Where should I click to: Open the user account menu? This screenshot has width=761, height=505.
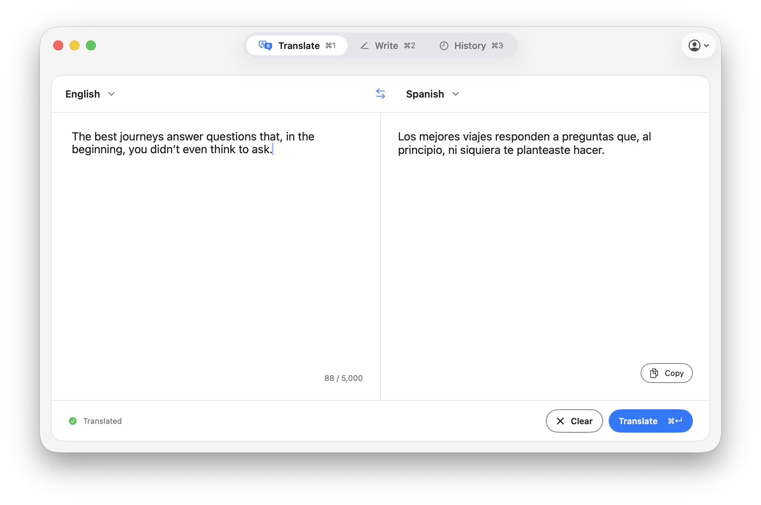(x=699, y=45)
